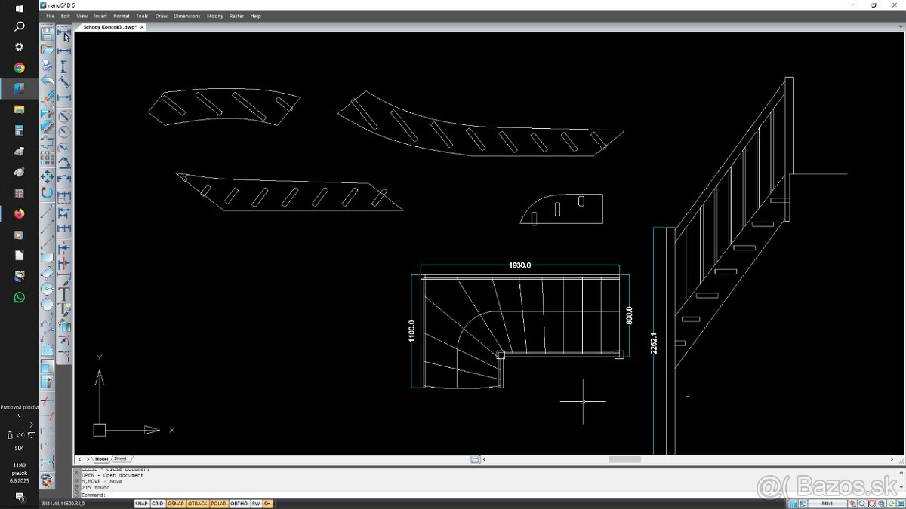Screen dimensions: 906x509
Task: Switch to the Sheet1 layout tab
Action: tap(122, 458)
